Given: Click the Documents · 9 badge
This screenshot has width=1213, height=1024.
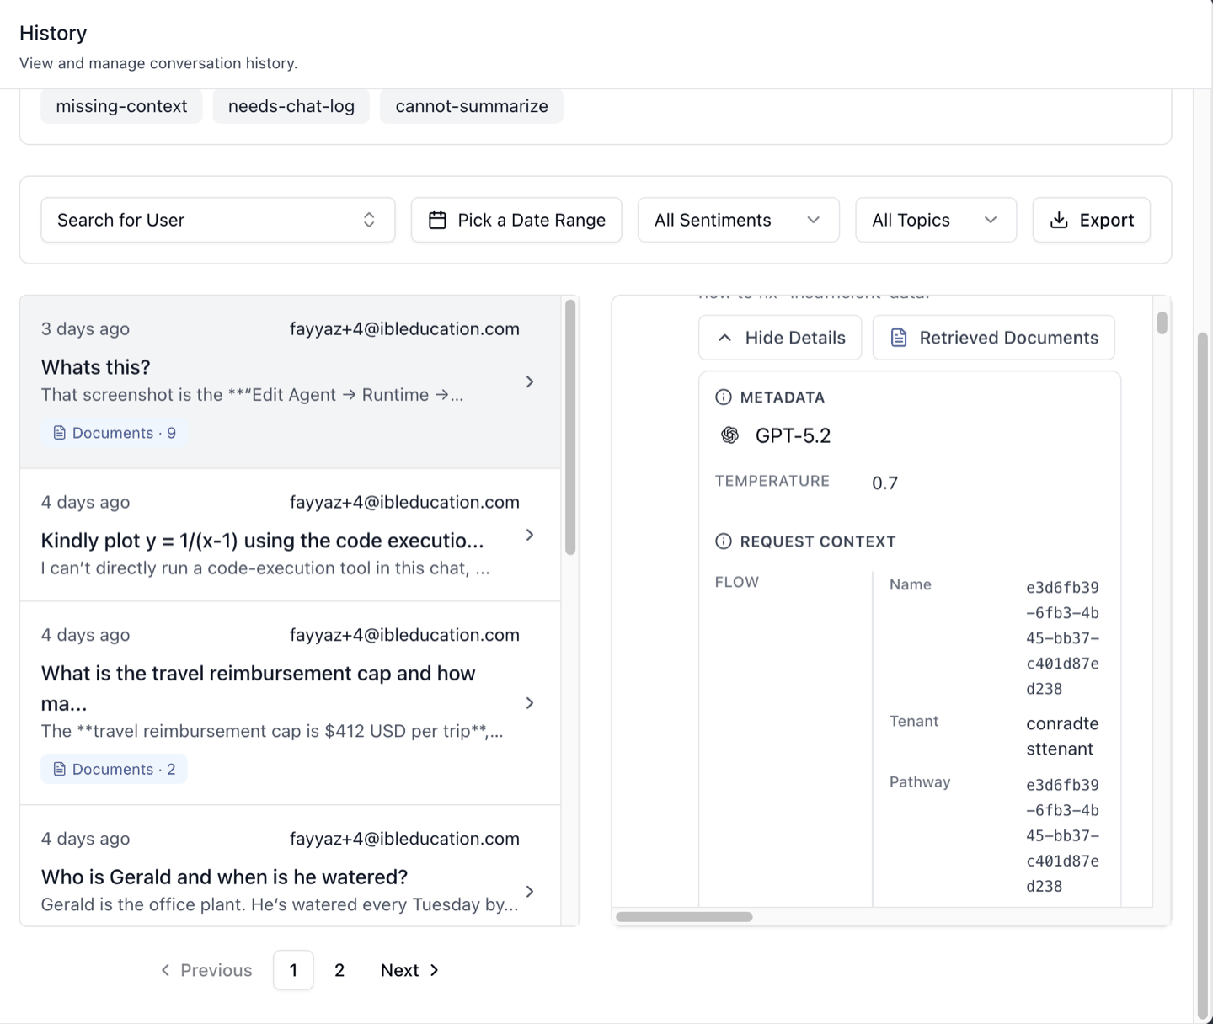Looking at the screenshot, I should [115, 433].
